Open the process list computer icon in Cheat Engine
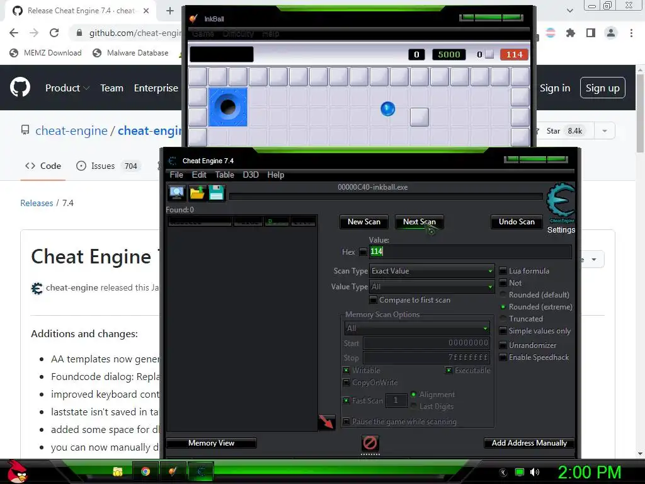The width and height of the screenshot is (645, 484). pyautogui.click(x=177, y=192)
